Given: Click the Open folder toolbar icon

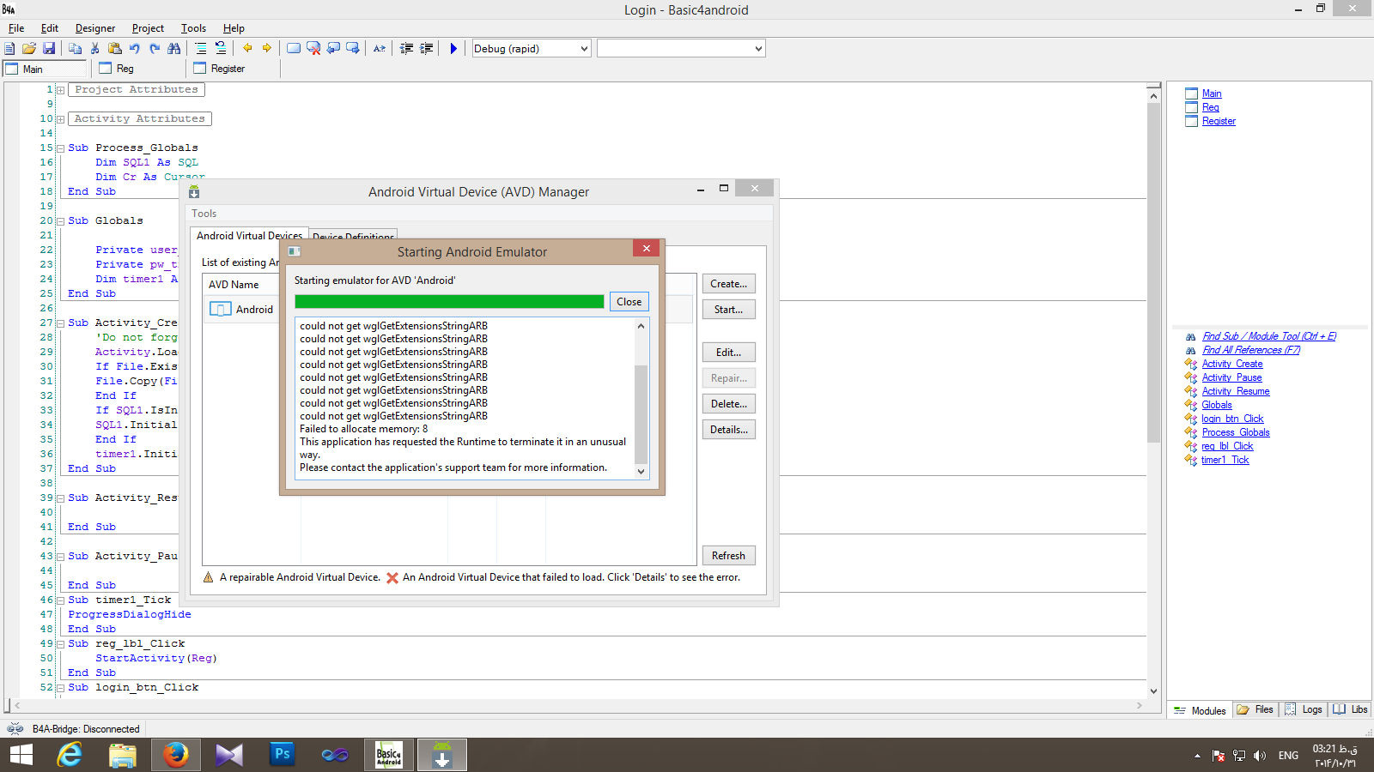Looking at the screenshot, I should pos(29,49).
